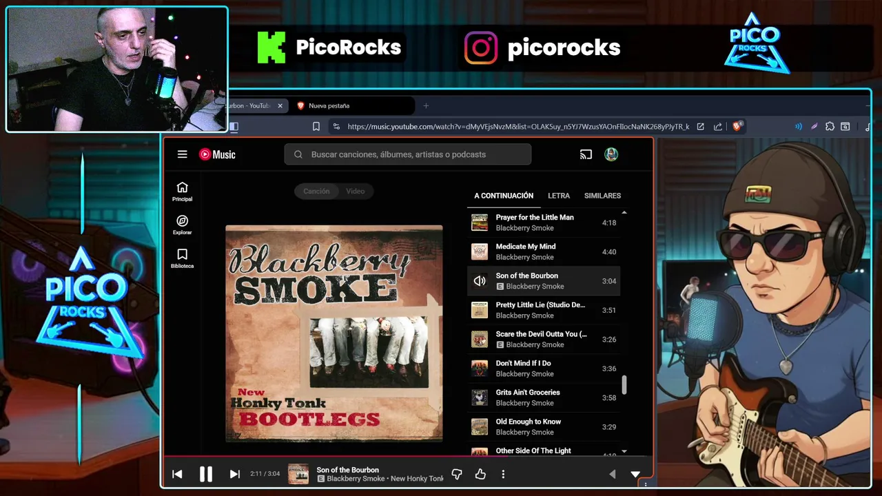Click Prayer for the Little Man thumbnail
This screenshot has height=496, width=882.
tap(480, 223)
